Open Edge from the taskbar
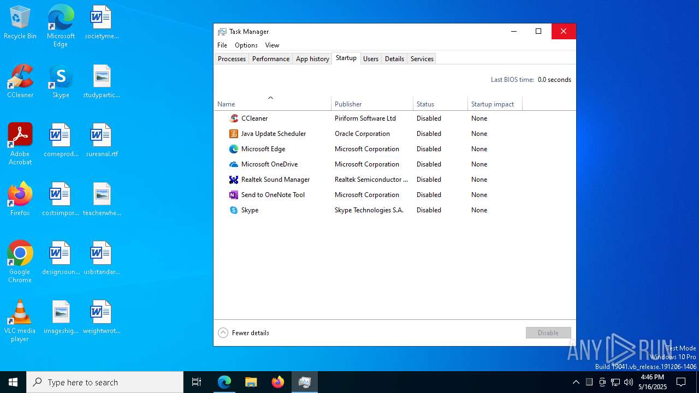Screen dimensions: 699x393 pos(224,382)
